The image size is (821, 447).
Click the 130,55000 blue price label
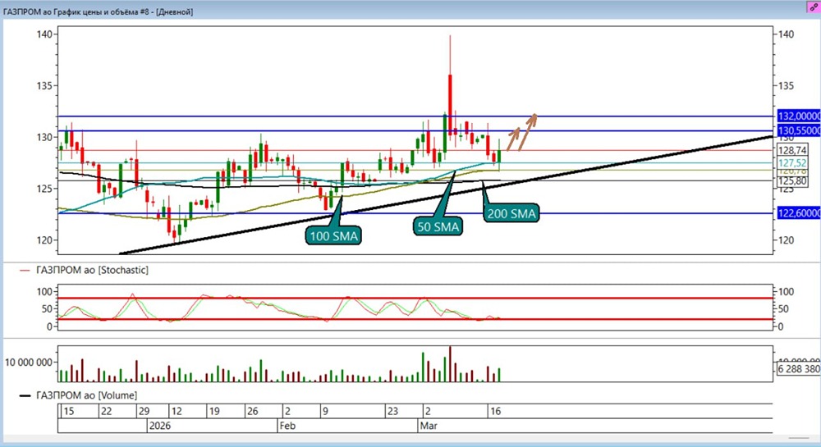pos(799,130)
